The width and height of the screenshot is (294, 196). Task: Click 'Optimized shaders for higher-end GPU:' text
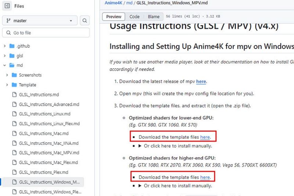(x=172, y=158)
